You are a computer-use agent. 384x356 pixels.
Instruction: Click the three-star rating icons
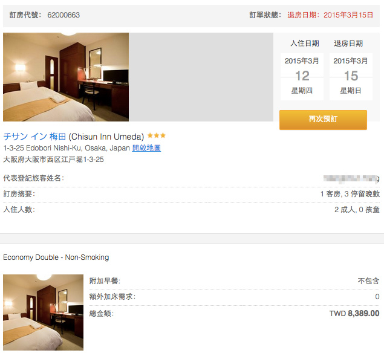[x=157, y=135]
